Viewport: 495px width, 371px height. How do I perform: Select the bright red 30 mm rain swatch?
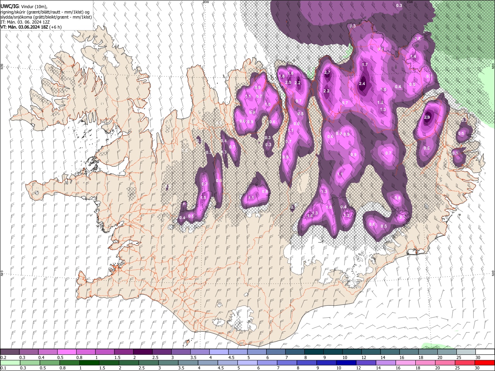click(x=485, y=362)
